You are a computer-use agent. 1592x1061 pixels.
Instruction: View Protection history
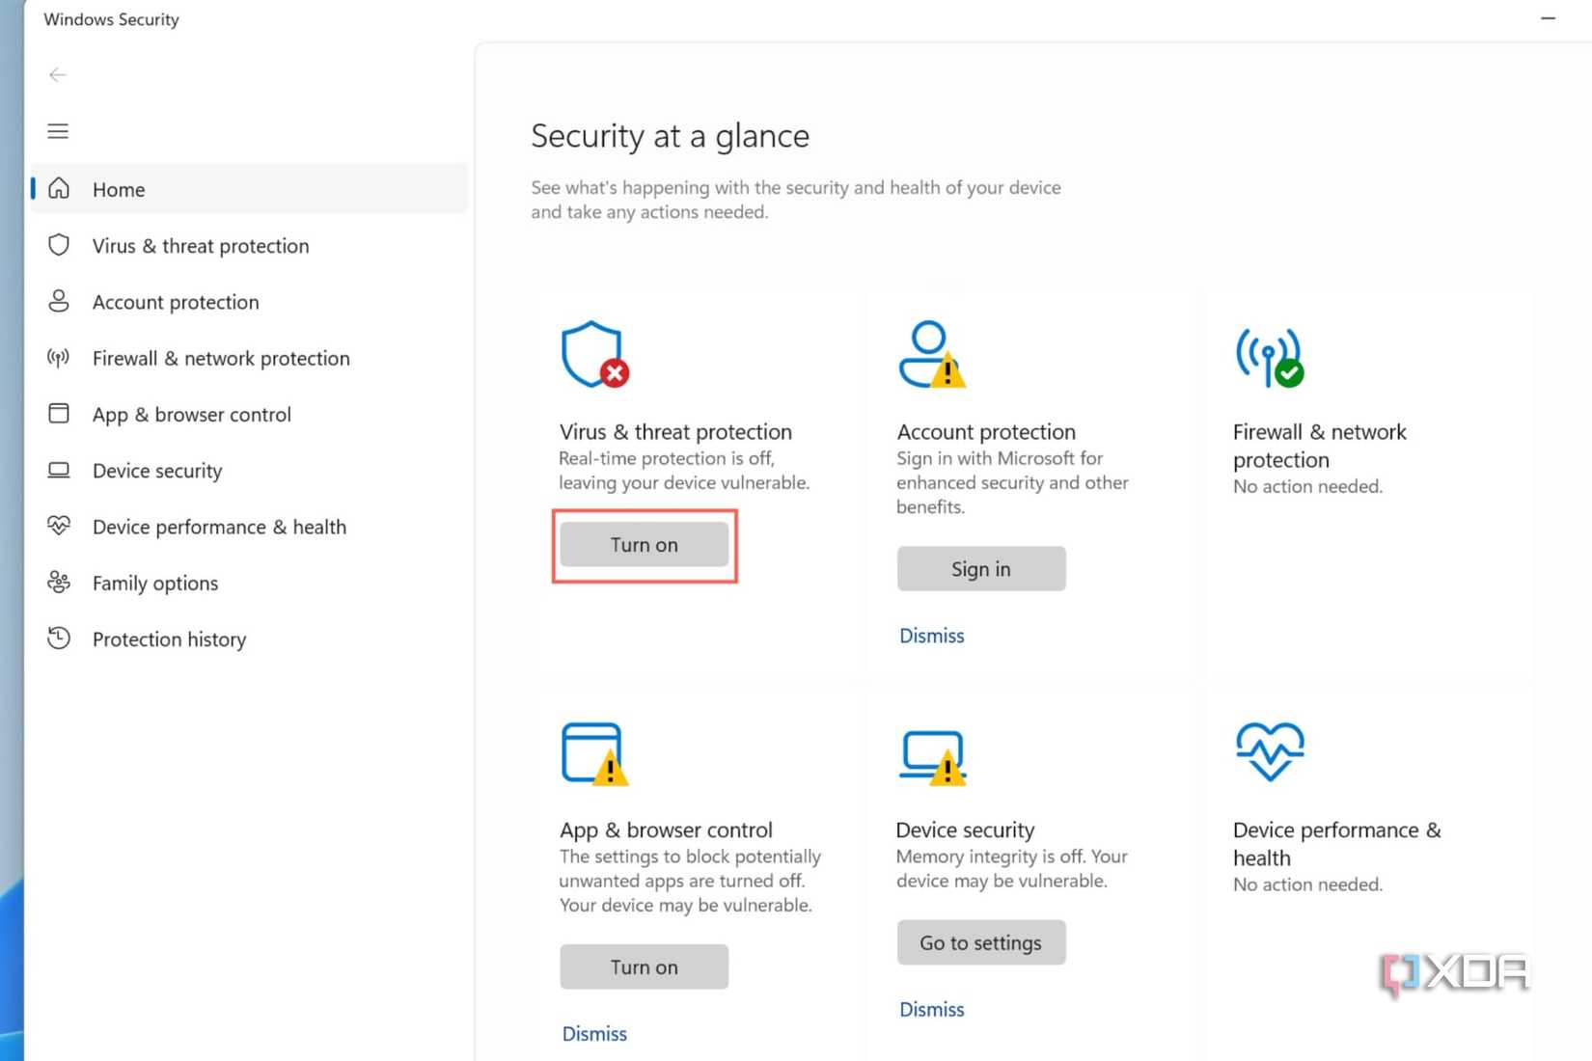[170, 639]
